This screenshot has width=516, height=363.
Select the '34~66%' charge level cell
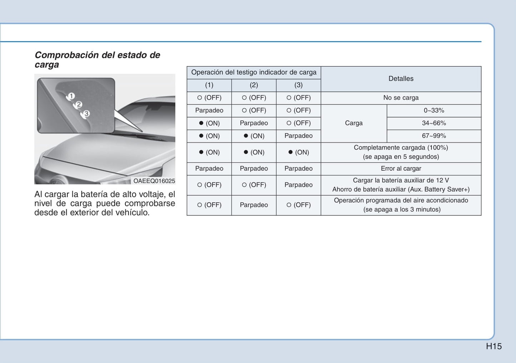pos(434,123)
